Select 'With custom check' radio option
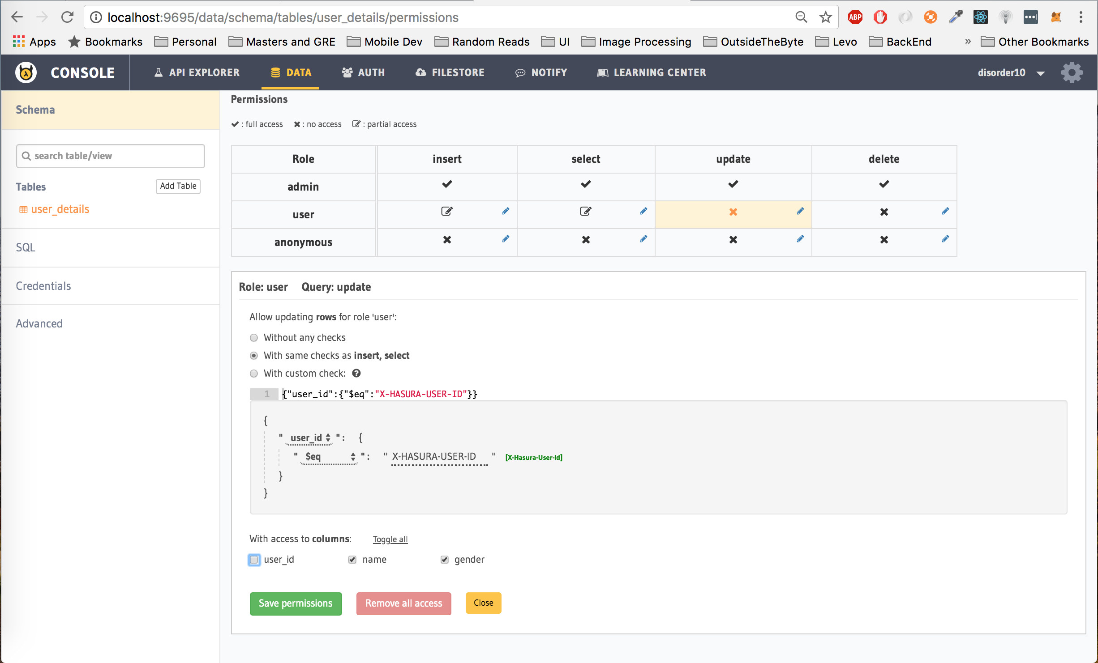 click(254, 374)
